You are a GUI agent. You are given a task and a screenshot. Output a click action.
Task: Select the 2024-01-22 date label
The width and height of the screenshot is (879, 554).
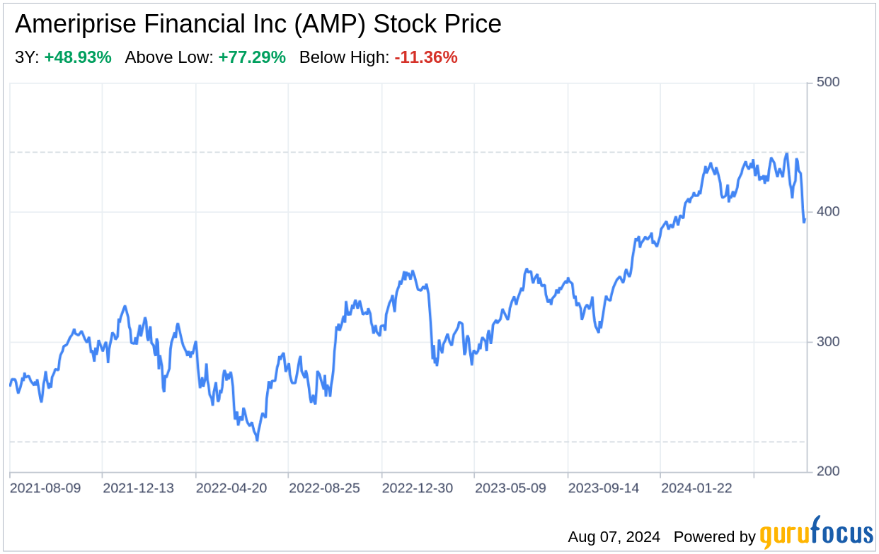(x=696, y=488)
